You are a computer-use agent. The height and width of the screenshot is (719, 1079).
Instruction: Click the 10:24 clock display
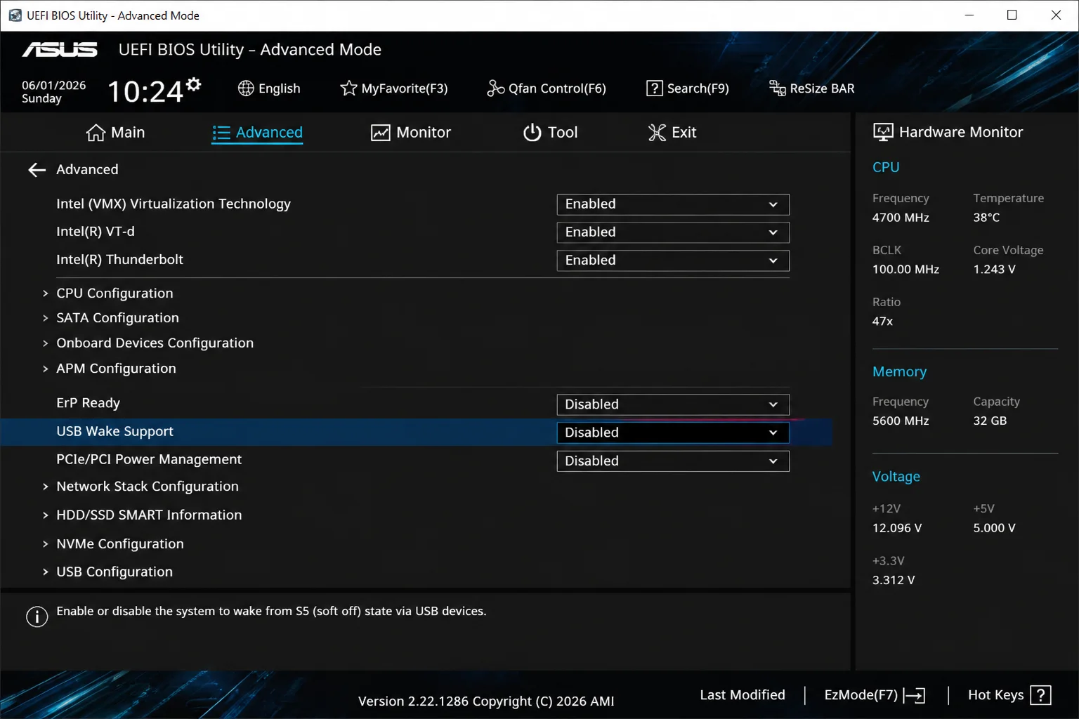pos(145,91)
